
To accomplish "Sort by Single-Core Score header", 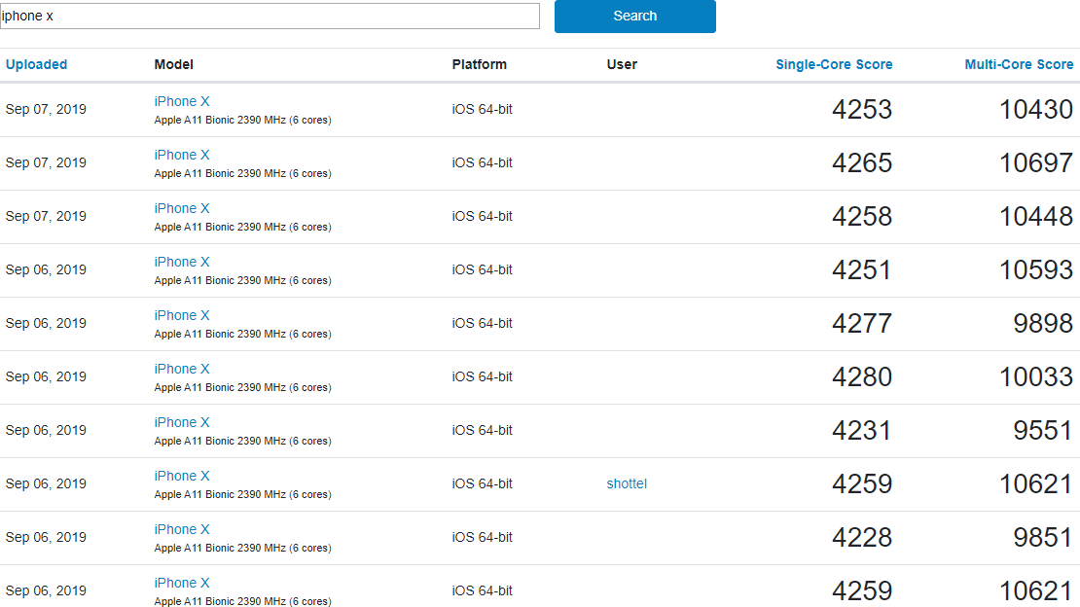I will pyautogui.click(x=834, y=64).
